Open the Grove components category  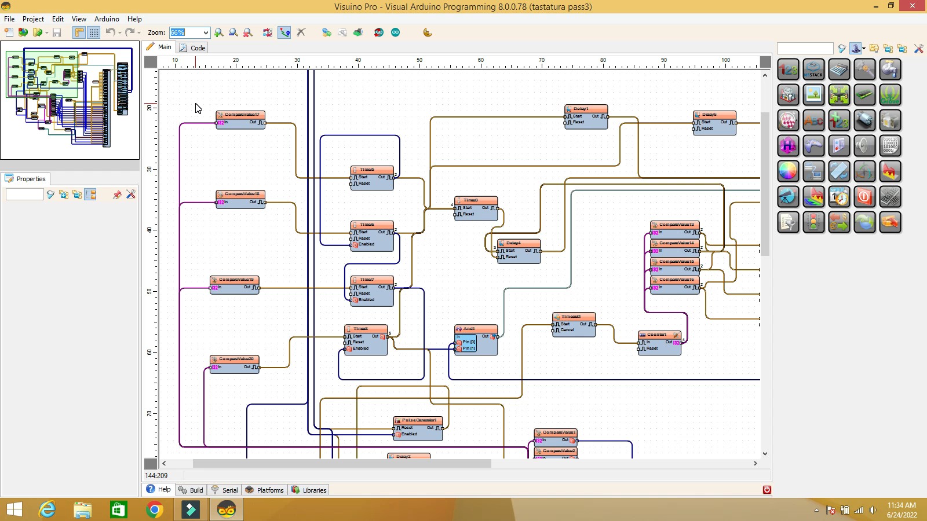890,95
